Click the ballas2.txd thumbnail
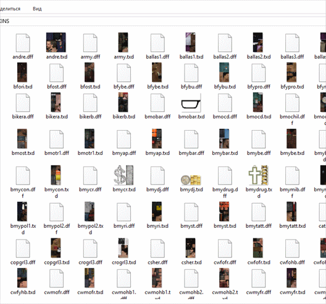 pos(258,42)
